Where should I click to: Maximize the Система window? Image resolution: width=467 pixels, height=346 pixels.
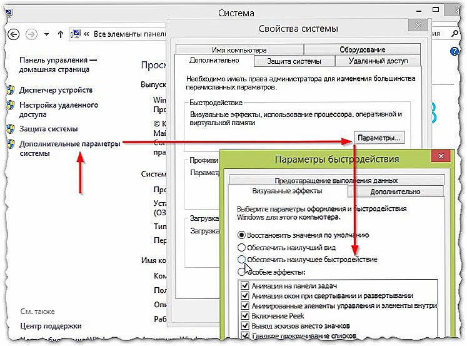click(x=436, y=10)
